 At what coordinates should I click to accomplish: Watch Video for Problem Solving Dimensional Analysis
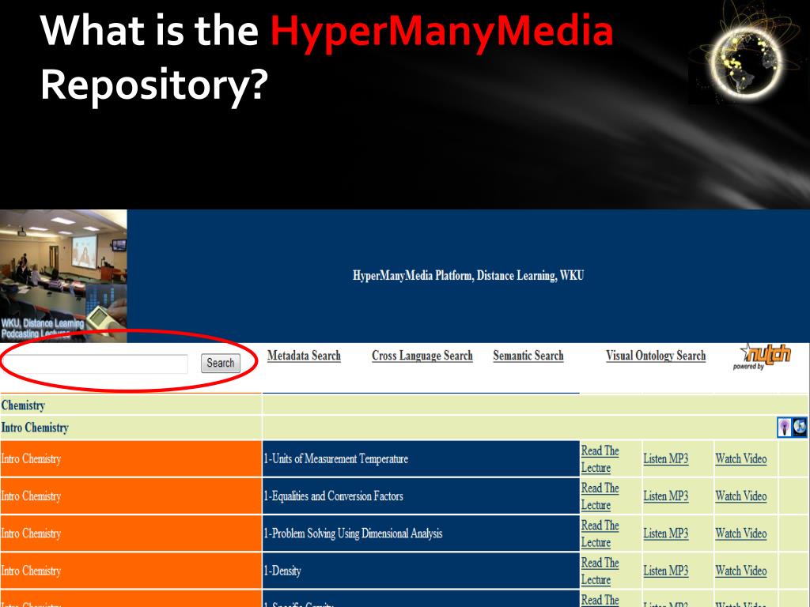(740, 533)
